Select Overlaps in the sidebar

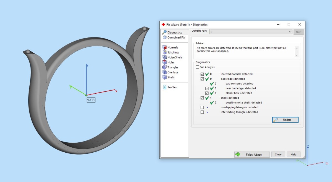tap(173, 72)
